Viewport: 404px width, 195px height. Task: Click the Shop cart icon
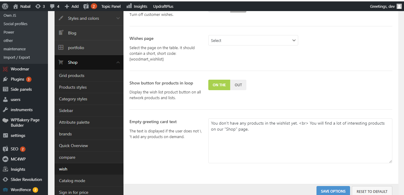pos(61,62)
